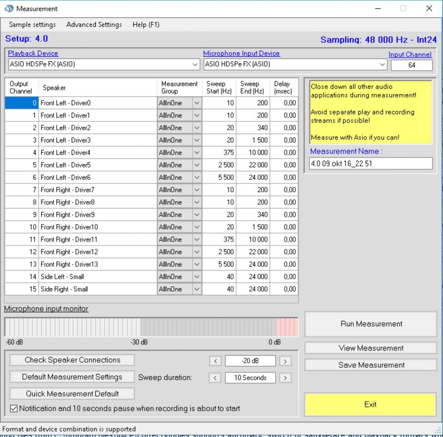Click the yellow Exit button
This screenshot has height=437, width=443.
tap(370, 404)
